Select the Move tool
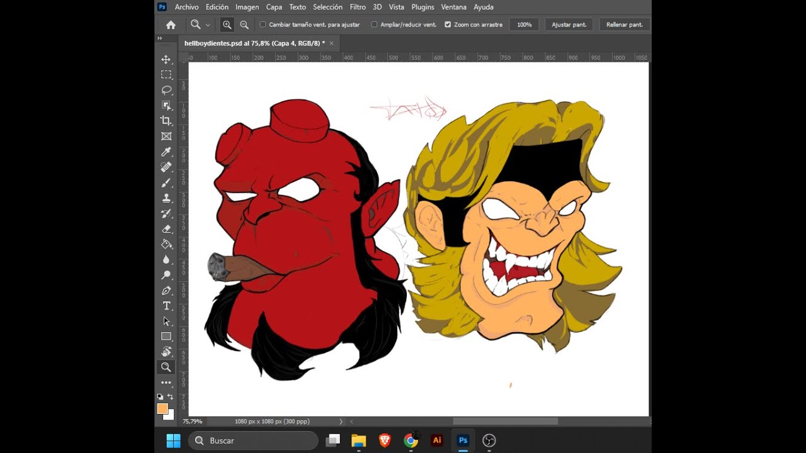 pyautogui.click(x=166, y=59)
